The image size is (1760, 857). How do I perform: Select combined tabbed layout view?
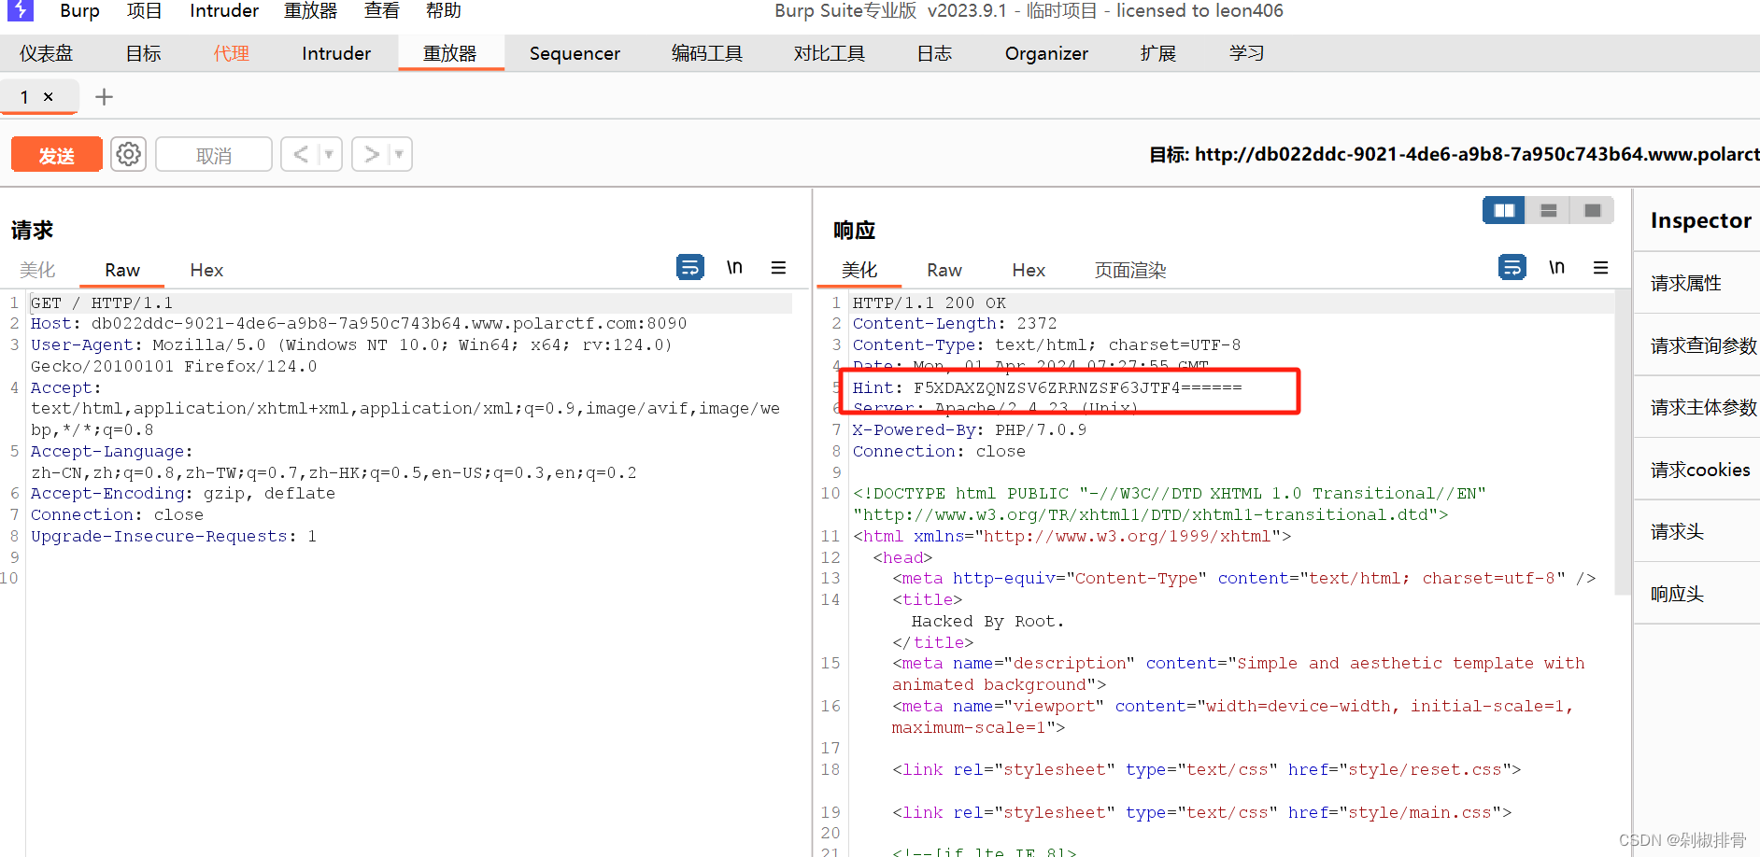[1593, 211]
